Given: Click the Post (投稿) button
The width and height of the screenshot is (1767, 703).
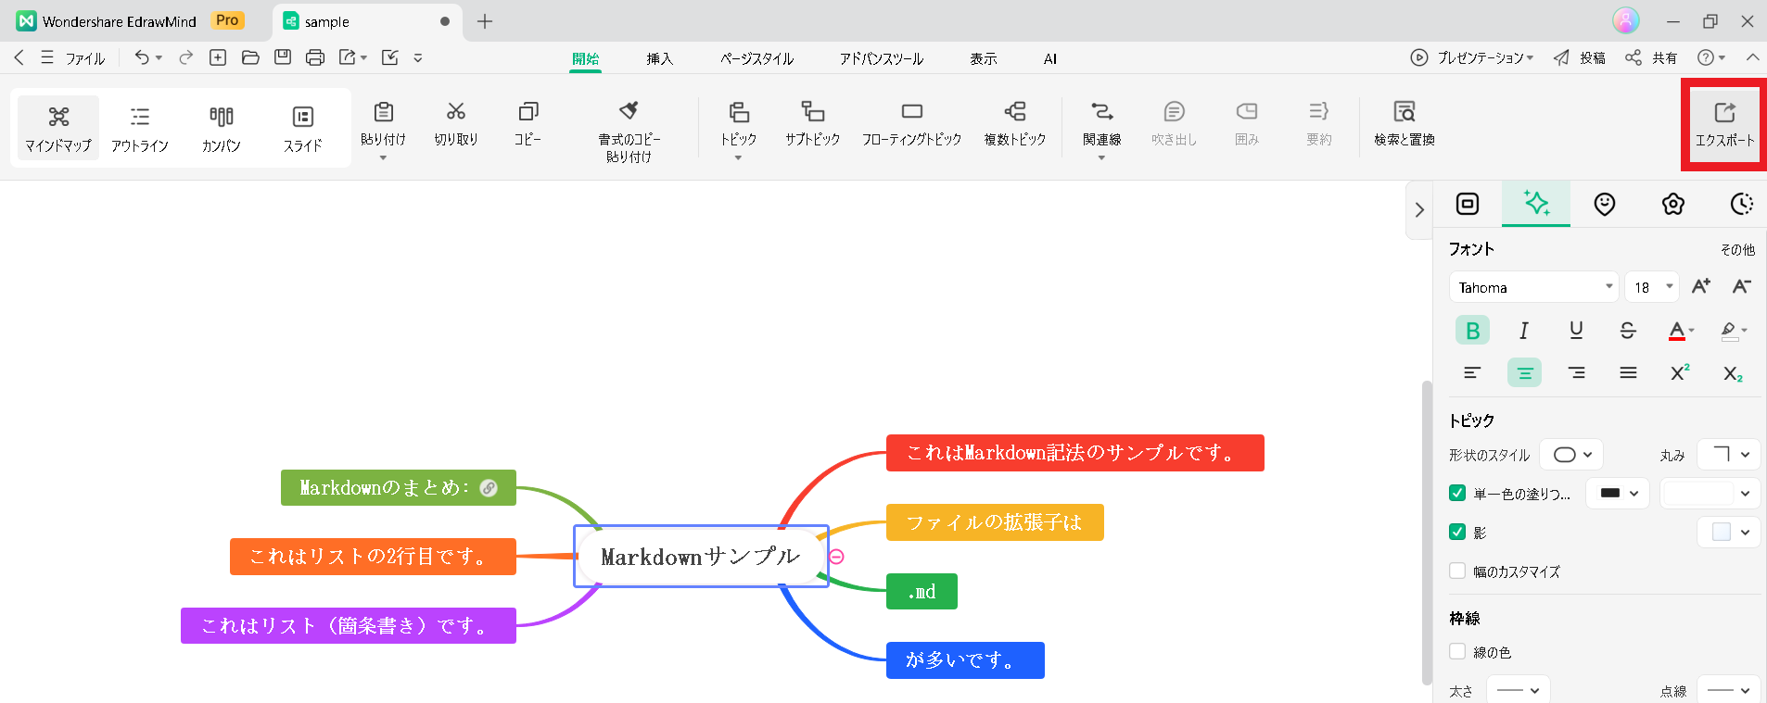Looking at the screenshot, I should click(x=1580, y=57).
